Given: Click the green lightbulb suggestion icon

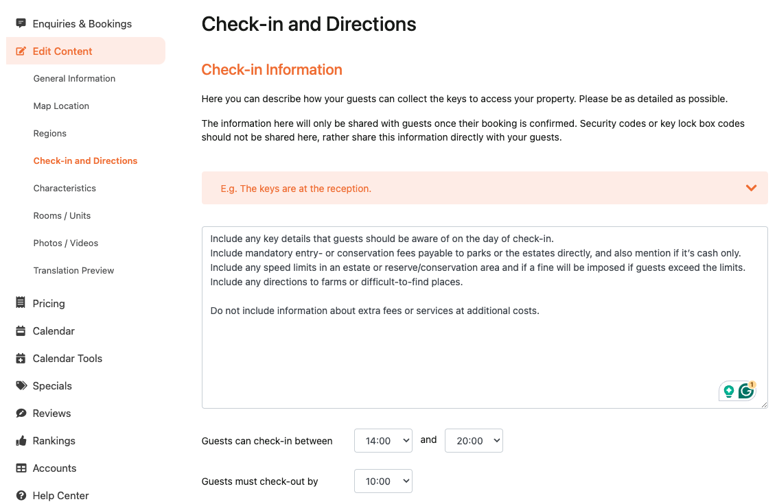Looking at the screenshot, I should (x=729, y=392).
